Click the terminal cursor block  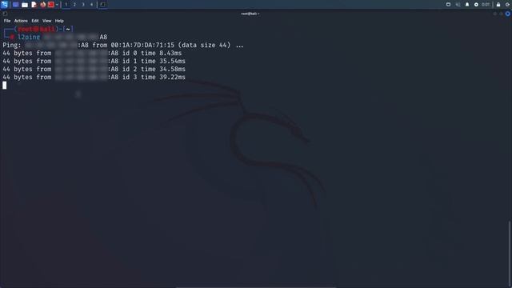click(x=5, y=86)
